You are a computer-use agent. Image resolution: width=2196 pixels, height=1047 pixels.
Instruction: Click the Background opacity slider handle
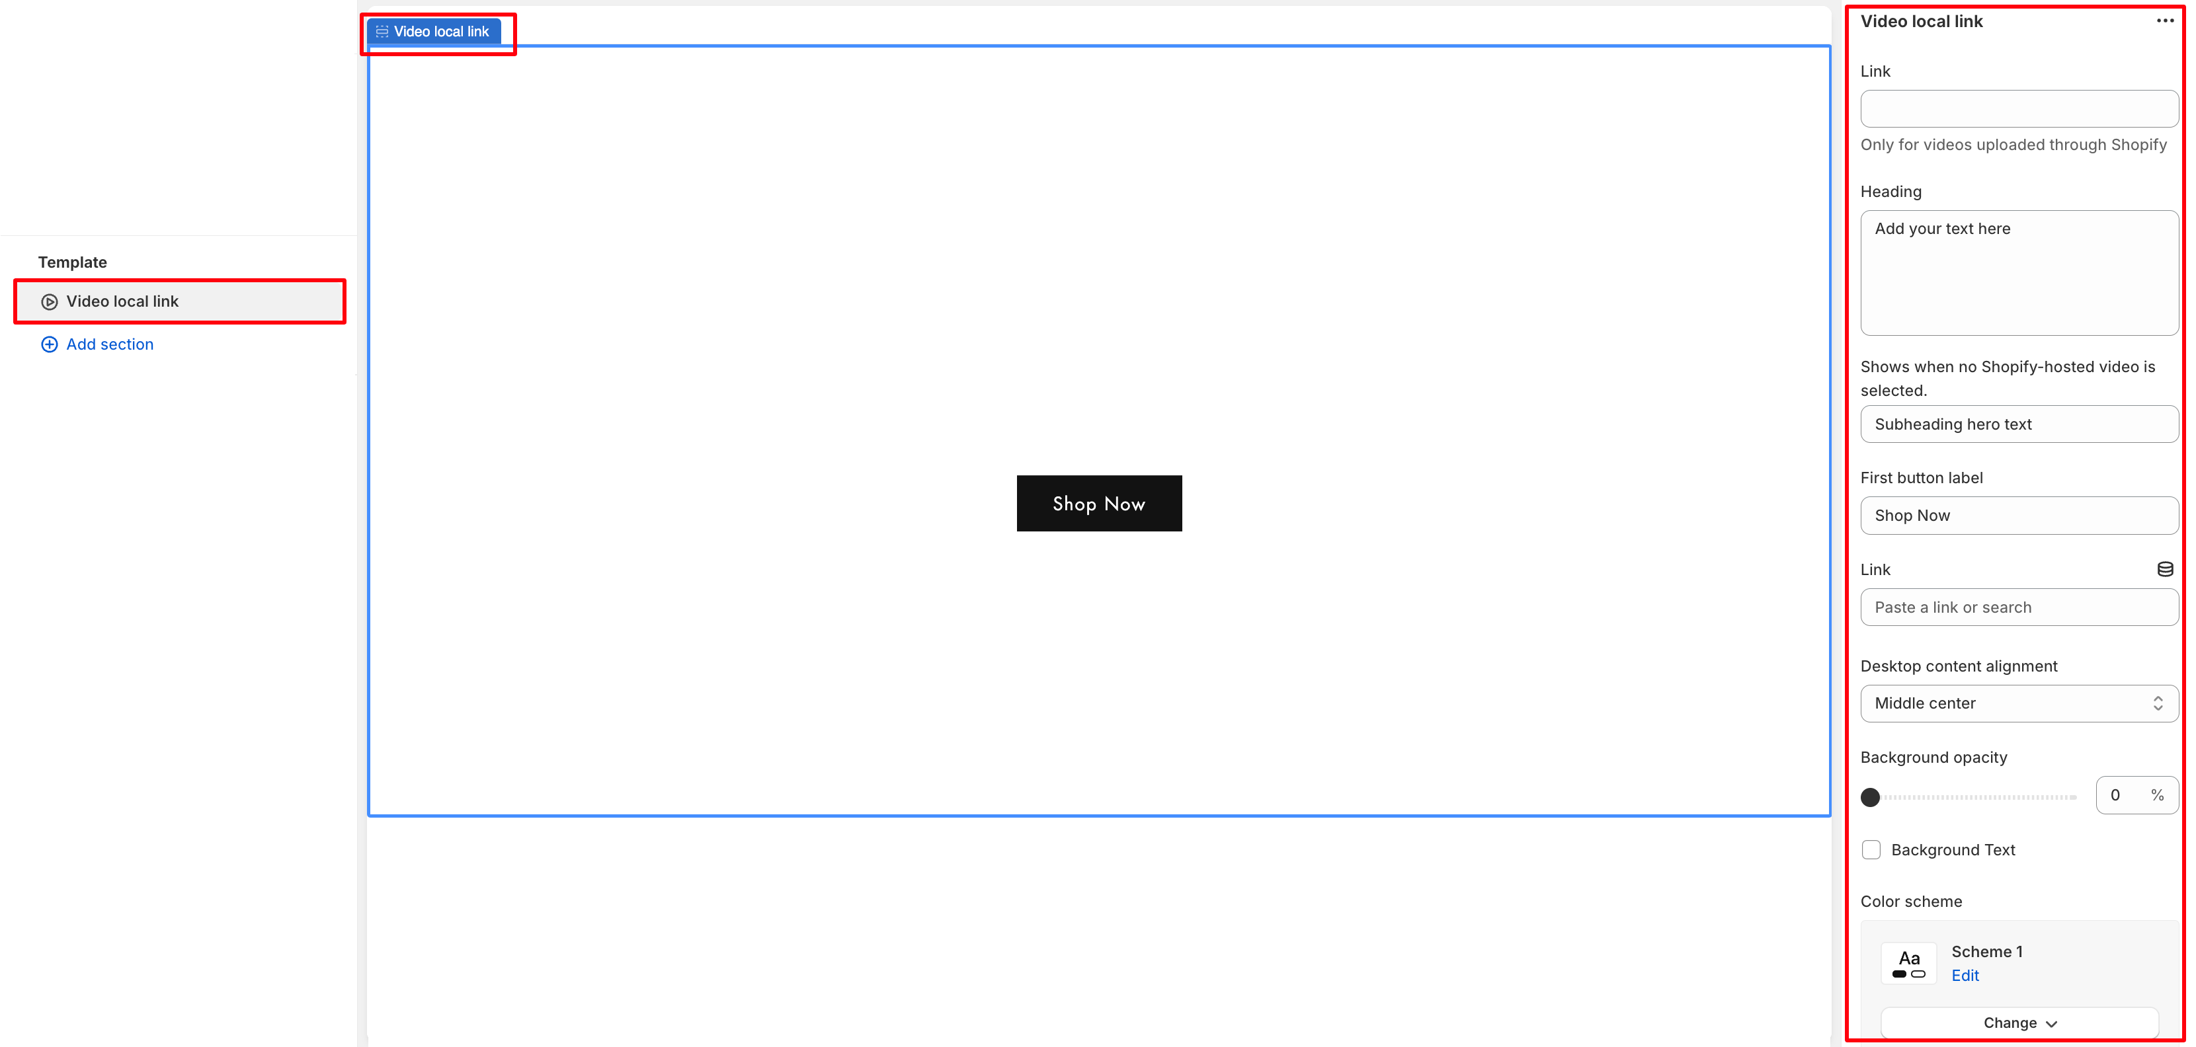(x=1871, y=796)
